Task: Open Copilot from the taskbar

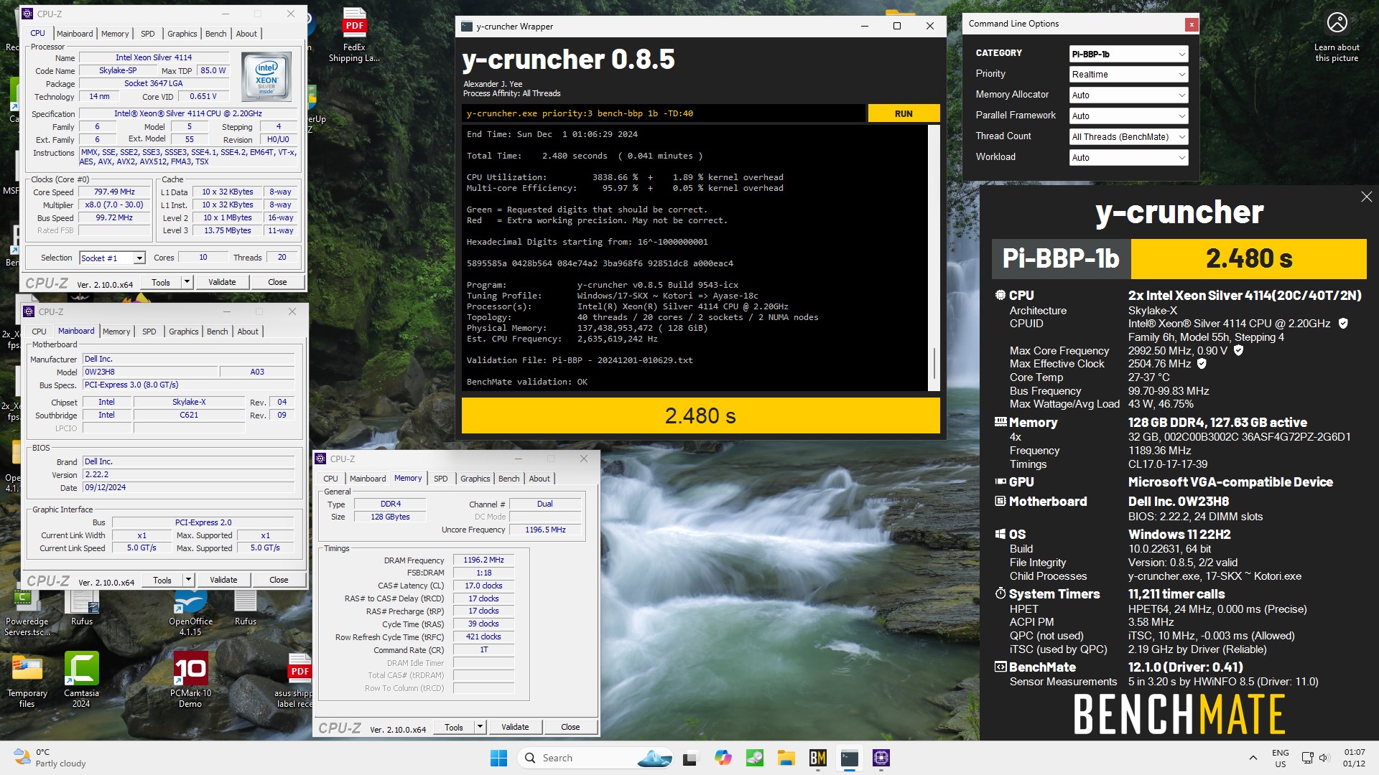Action: 723,758
